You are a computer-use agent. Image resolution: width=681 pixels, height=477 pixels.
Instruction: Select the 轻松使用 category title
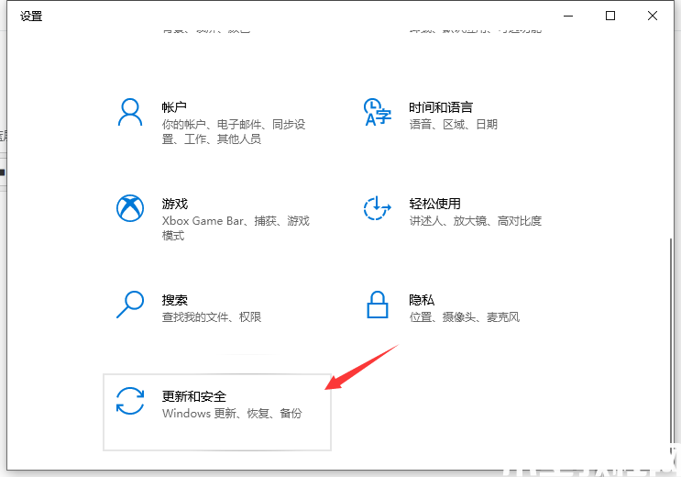434,204
